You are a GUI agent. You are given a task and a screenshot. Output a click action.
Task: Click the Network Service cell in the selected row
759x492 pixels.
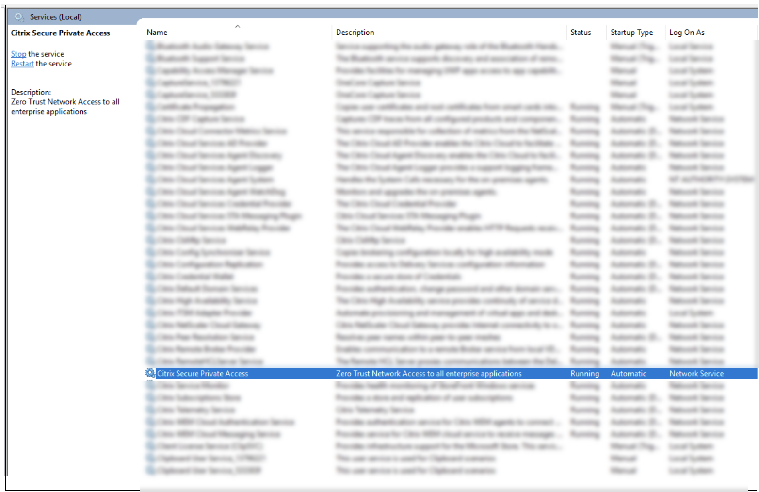point(696,374)
